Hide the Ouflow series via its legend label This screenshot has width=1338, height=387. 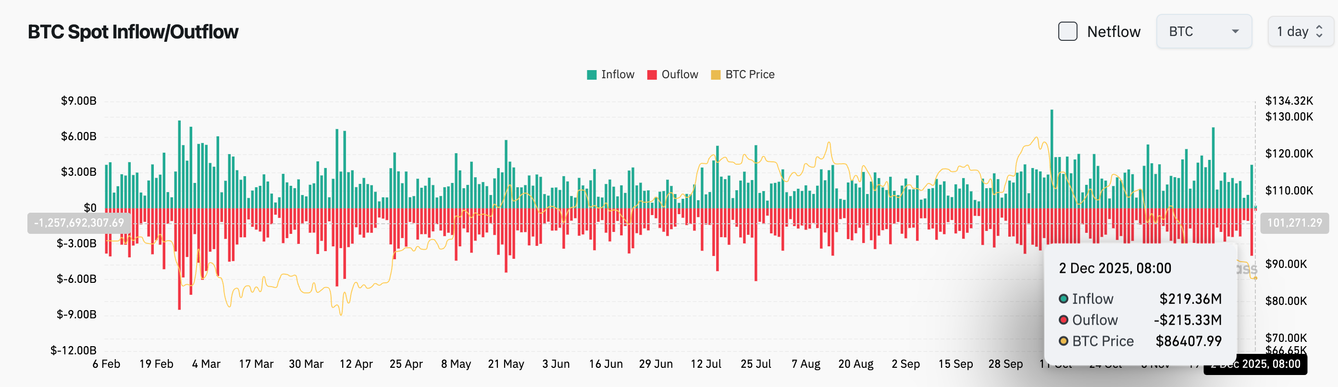tap(679, 74)
